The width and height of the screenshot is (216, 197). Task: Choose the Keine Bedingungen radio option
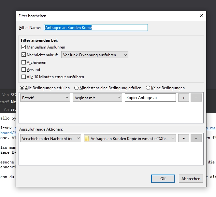(148, 88)
